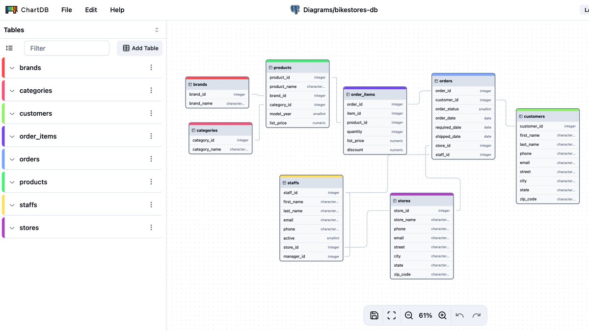Screen dimensions: 589x331
Task: Click the undo arrow icon
Action: point(459,315)
